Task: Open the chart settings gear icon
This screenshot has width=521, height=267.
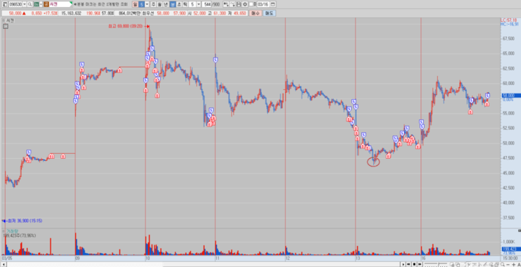Action: [x=245, y=4]
